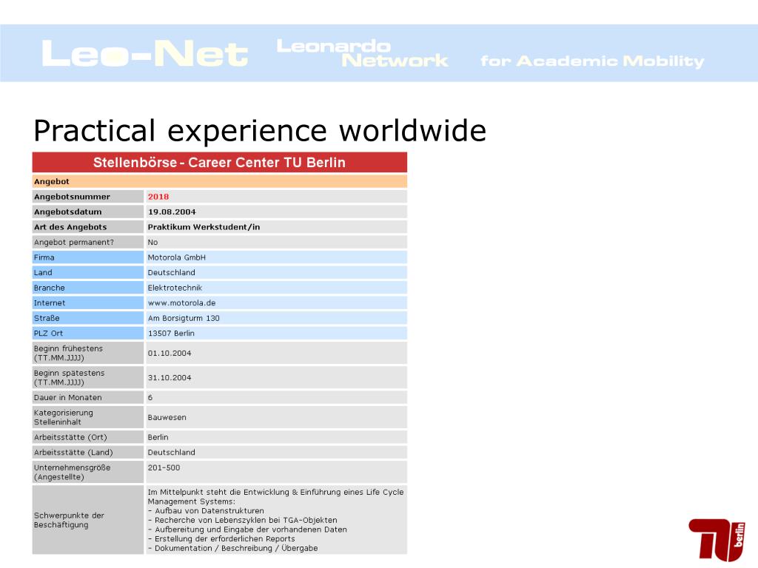Click the 'Art des Angebots' label

coord(70,227)
